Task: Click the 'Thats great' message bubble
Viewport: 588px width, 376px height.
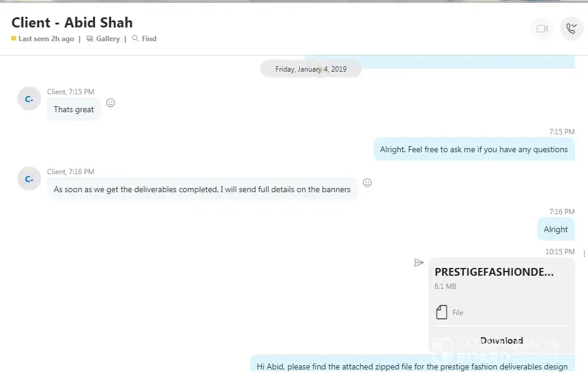Action: point(74,109)
